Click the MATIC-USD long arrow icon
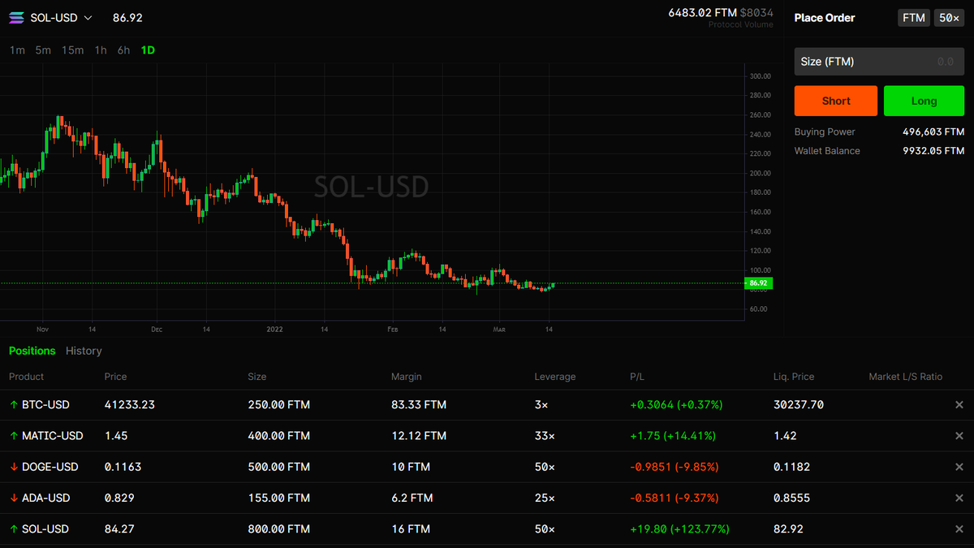 (x=13, y=436)
